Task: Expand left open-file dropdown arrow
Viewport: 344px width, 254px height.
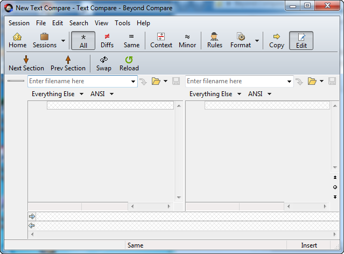Action: pos(165,81)
